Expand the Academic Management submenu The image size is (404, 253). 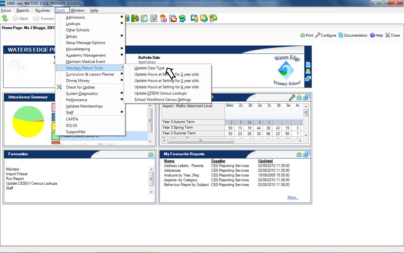coord(90,55)
